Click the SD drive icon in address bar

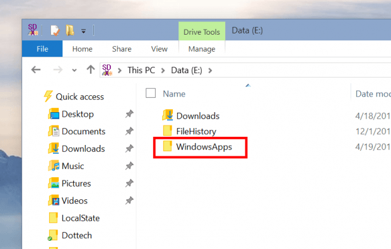[x=107, y=70]
